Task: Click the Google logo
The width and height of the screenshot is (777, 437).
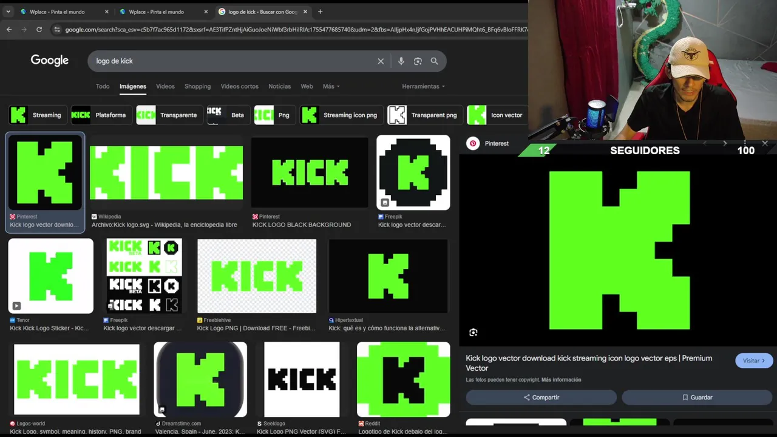Action: [50, 61]
